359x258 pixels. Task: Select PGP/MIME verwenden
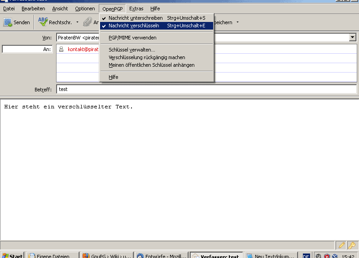click(x=157, y=38)
